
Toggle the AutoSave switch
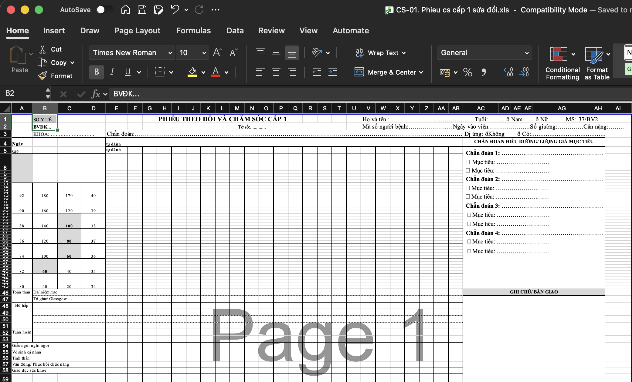click(x=105, y=10)
